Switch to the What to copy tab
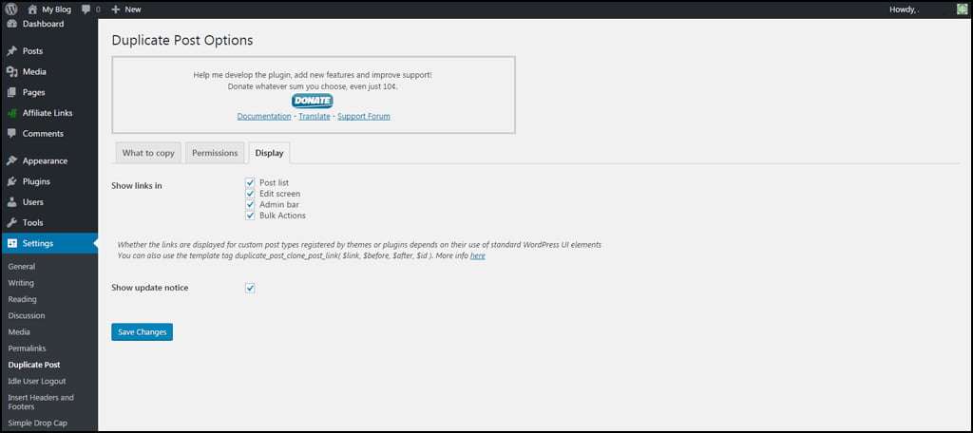973x433 pixels. [148, 153]
